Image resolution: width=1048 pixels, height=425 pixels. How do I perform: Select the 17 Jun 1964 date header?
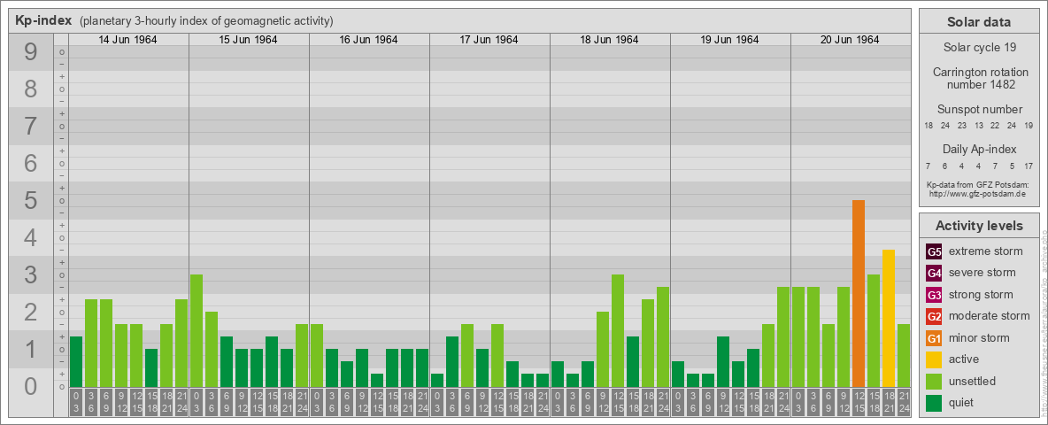489,40
